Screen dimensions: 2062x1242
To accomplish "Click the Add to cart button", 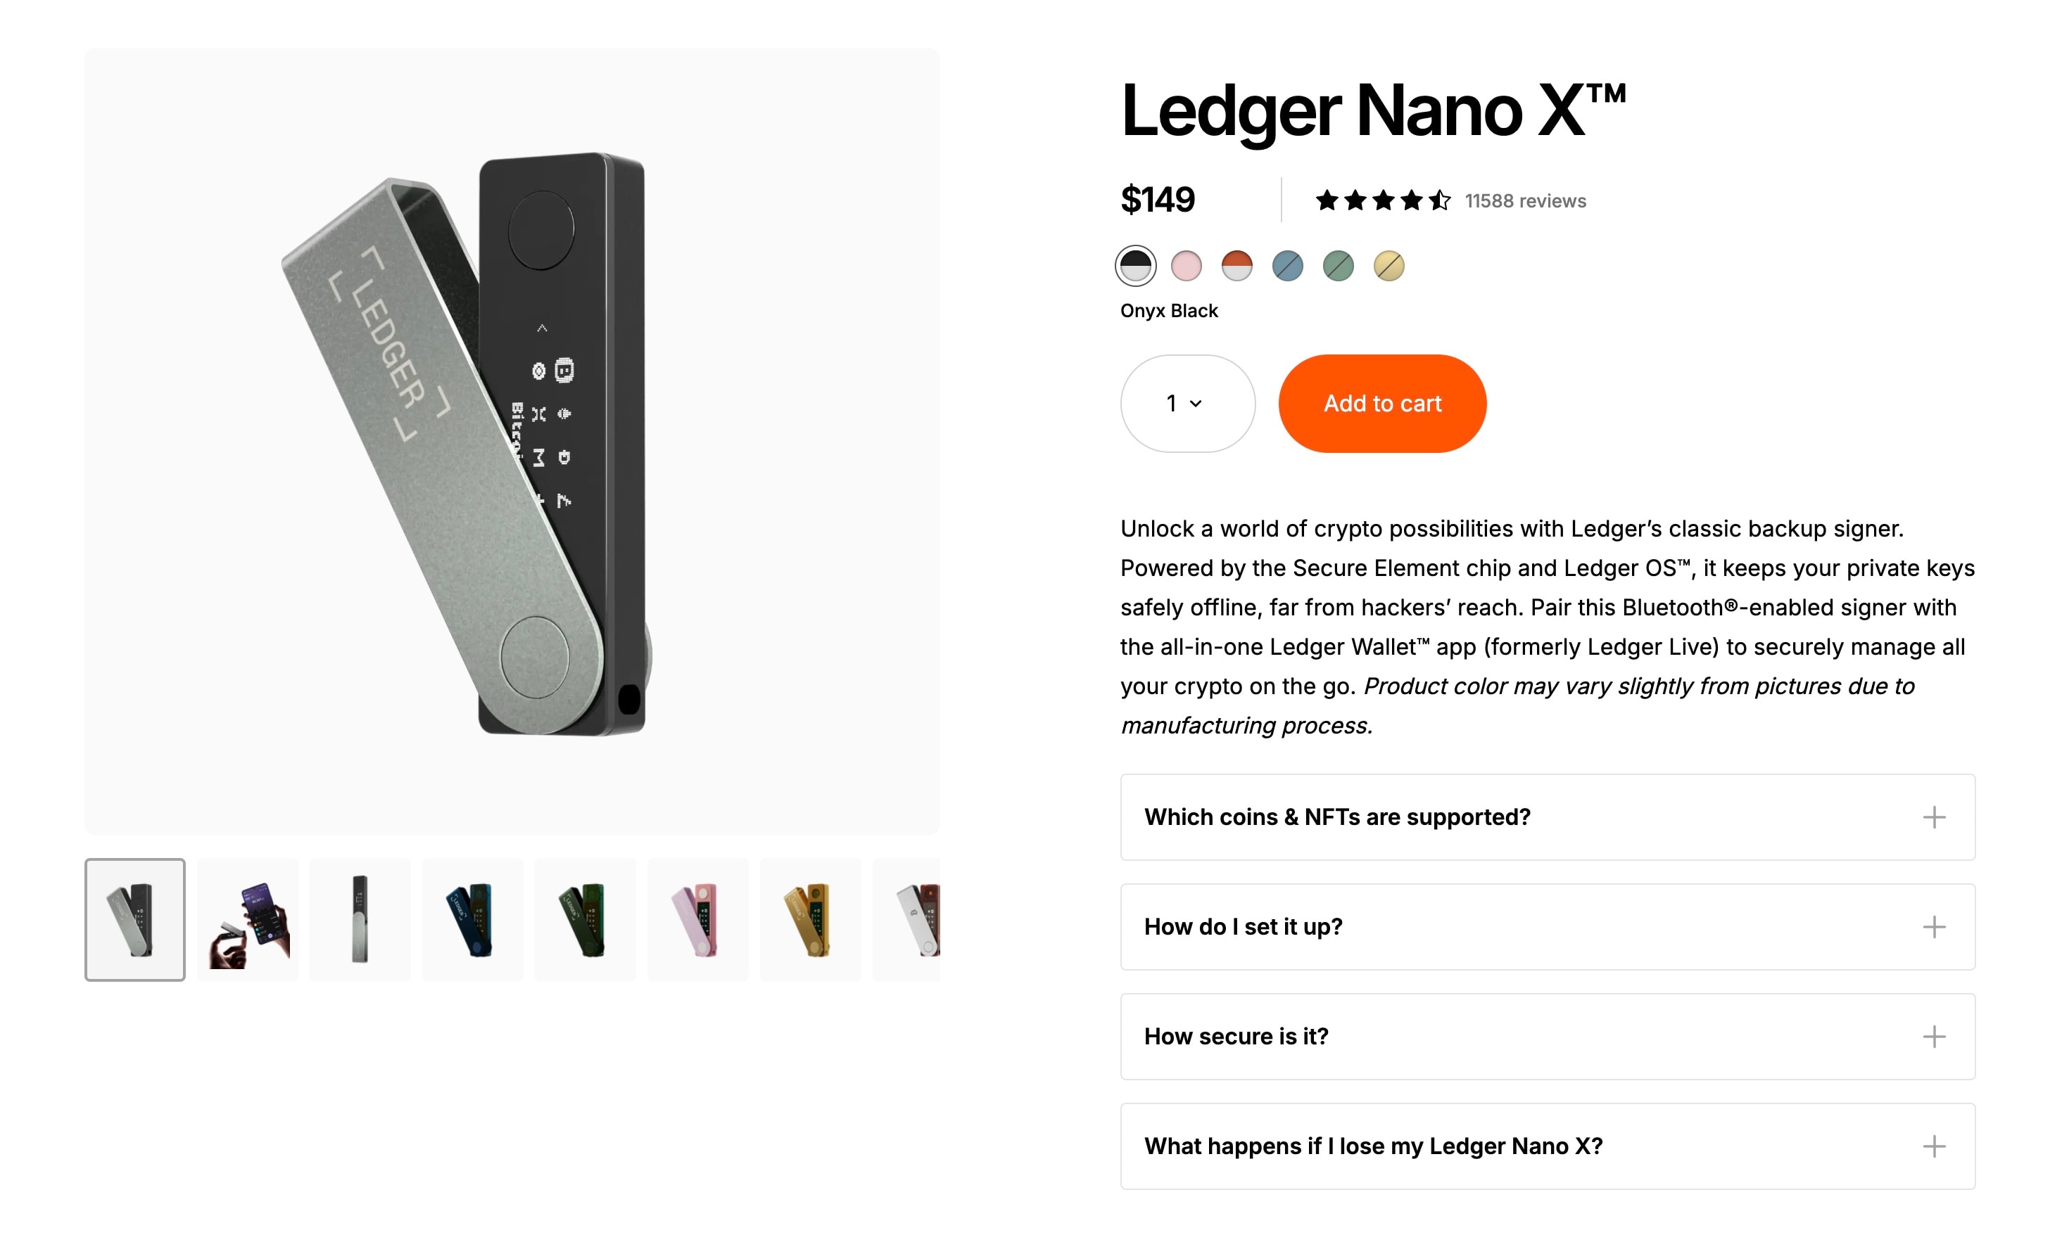I will point(1381,403).
